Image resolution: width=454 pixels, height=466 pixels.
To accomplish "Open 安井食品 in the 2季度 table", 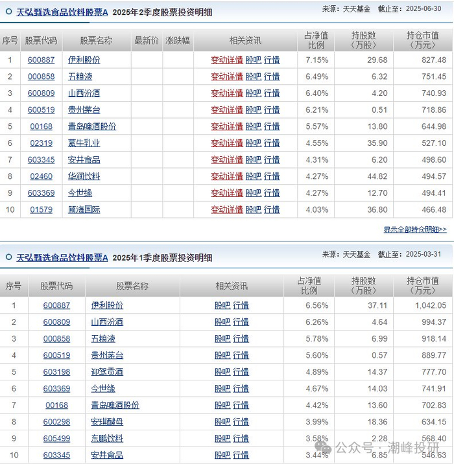I will (x=84, y=160).
